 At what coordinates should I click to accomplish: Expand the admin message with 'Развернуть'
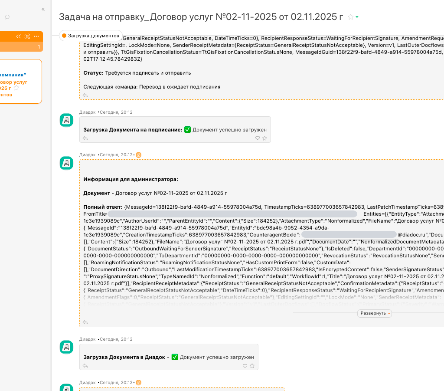tap(375, 313)
